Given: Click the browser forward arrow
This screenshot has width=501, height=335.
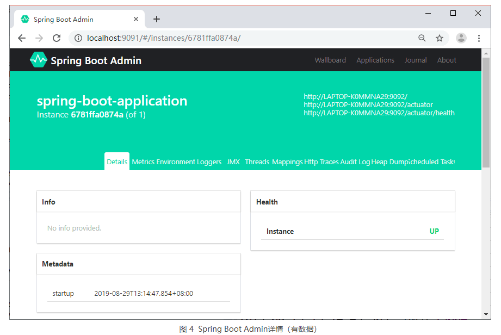Looking at the screenshot, I should coord(39,38).
